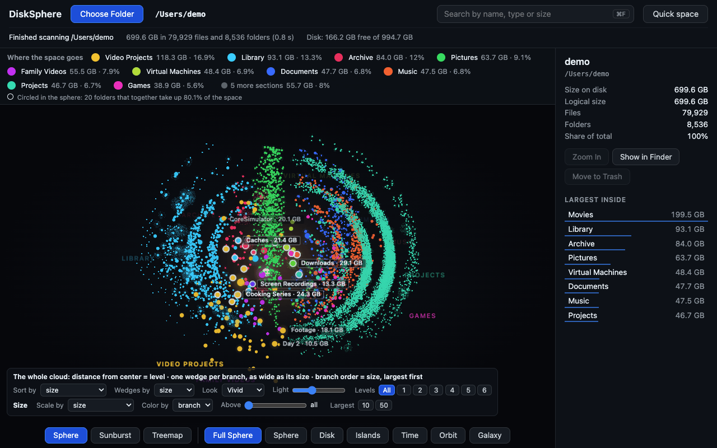
Task: Switch to Sunburst view
Action: tap(115, 435)
